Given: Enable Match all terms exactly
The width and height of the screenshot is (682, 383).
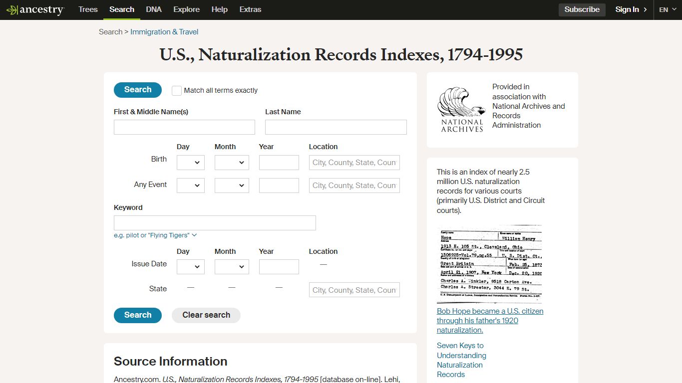Looking at the screenshot, I should pos(177,91).
